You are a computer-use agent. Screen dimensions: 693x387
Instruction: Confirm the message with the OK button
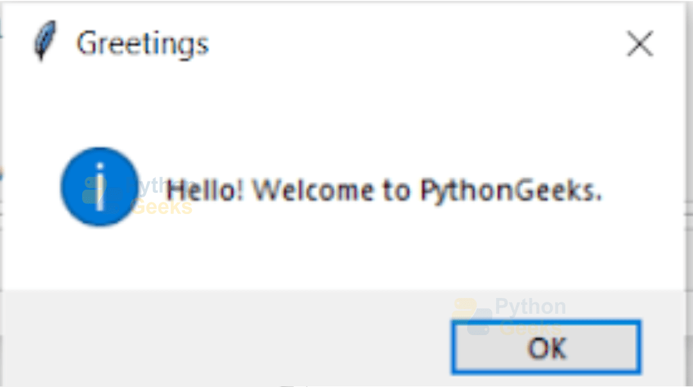click(x=546, y=347)
